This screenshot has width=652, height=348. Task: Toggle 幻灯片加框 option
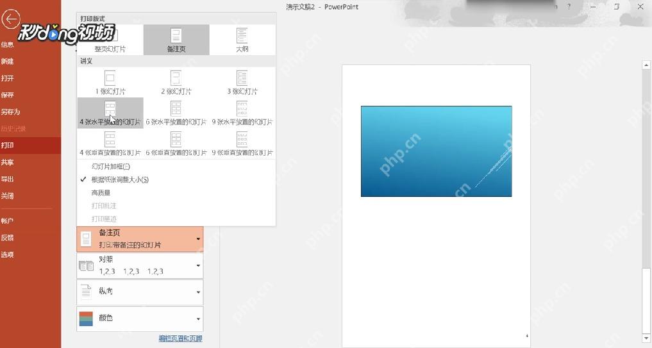tap(176, 166)
